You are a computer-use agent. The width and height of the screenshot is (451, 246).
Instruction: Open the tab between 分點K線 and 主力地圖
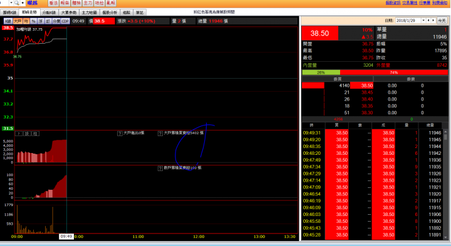(69, 12)
